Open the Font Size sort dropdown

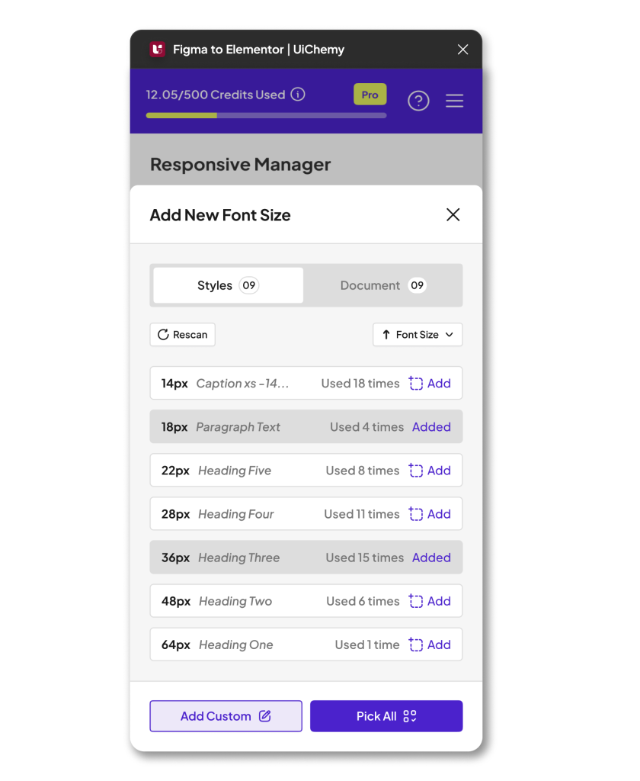click(418, 335)
